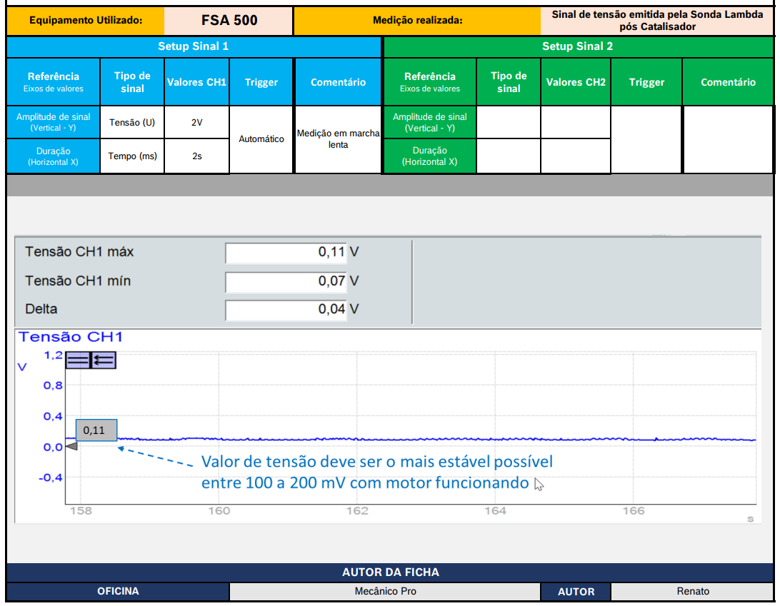
Task: Click the Medição realizada header cell
Action: pyautogui.click(x=417, y=21)
